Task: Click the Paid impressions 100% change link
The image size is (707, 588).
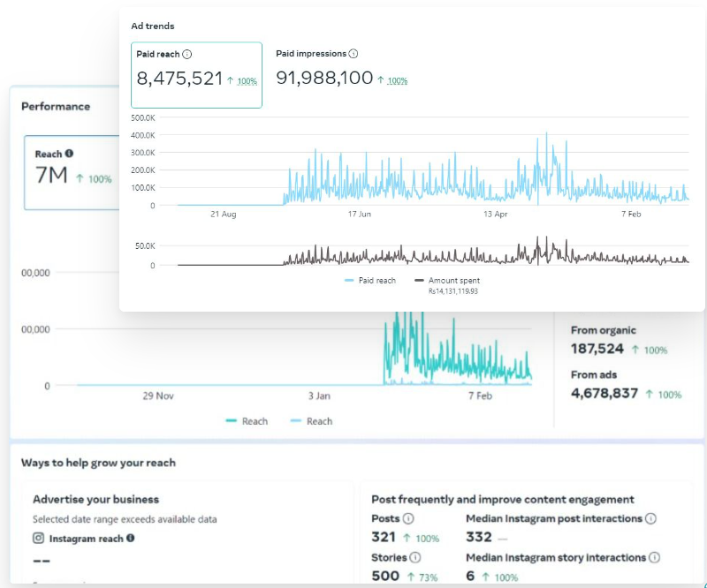Action: click(397, 80)
